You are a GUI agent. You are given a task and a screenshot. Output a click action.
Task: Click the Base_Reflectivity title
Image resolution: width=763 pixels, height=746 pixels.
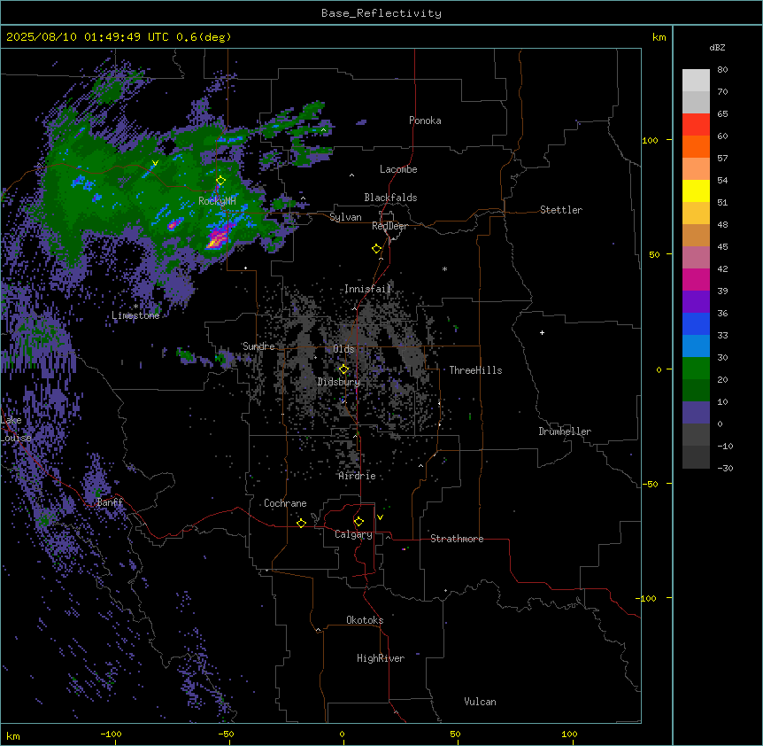point(381,13)
